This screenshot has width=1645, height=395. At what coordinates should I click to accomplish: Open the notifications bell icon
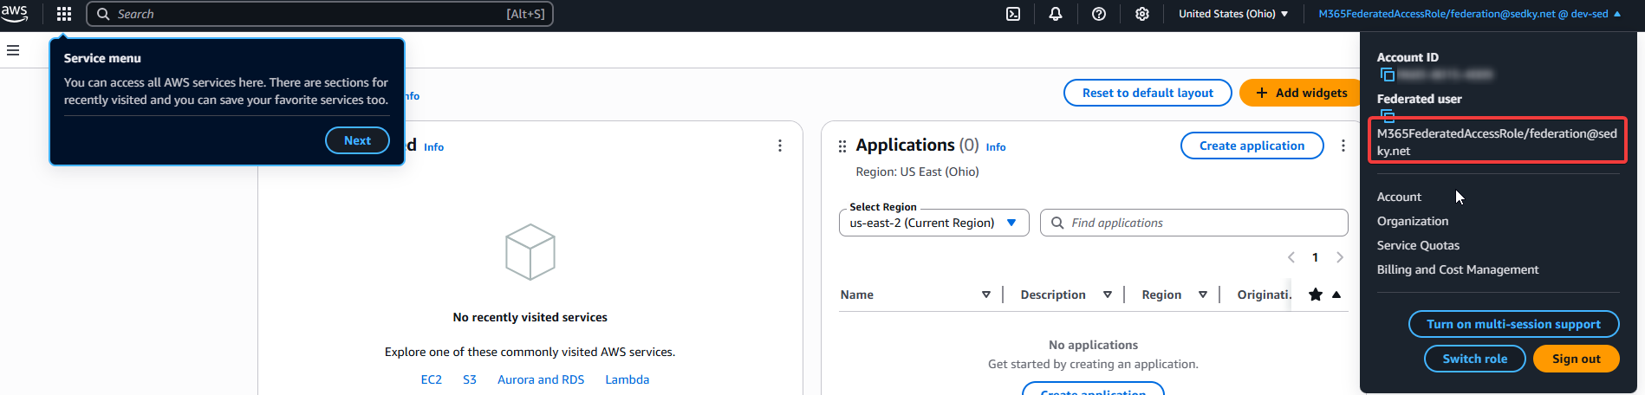tap(1056, 14)
